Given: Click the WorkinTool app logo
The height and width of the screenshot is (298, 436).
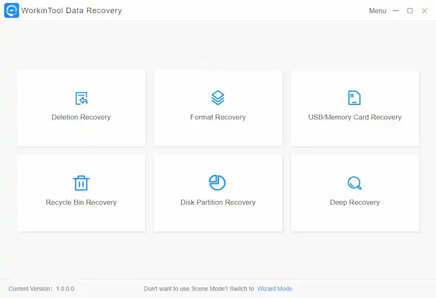Looking at the screenshot, I should [x=12, y=11].
